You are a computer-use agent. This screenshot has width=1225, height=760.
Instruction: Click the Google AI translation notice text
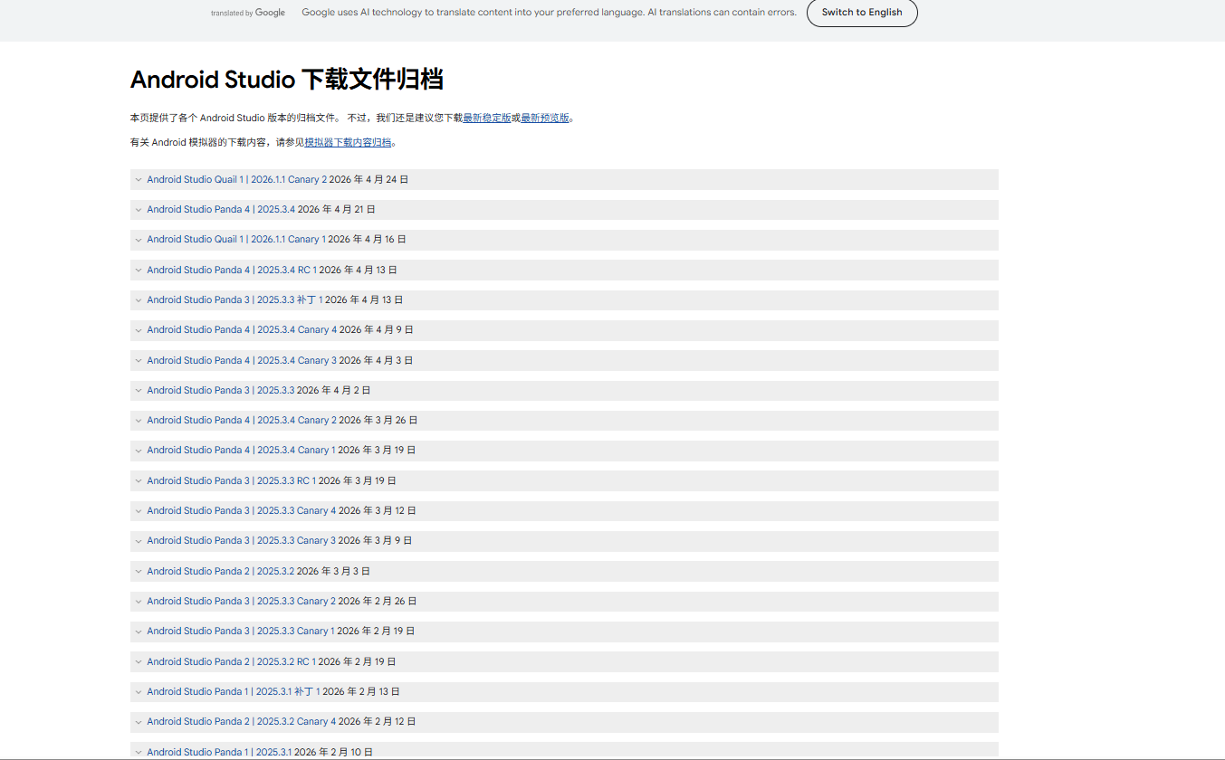tap(550, 13)
